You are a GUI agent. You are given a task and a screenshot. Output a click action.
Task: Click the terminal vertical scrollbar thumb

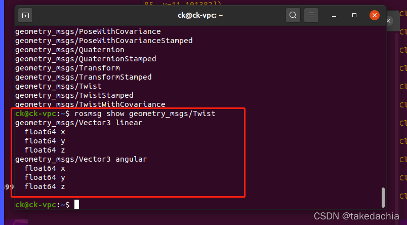(x=383, y=196)
